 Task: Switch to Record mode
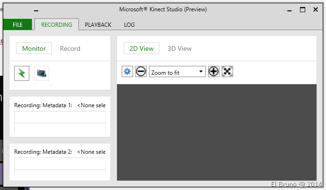pos(70,48)
